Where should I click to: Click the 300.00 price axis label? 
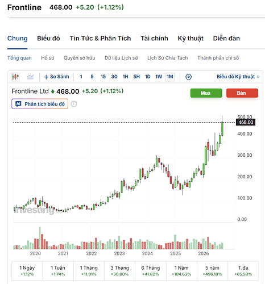[245, 155]
